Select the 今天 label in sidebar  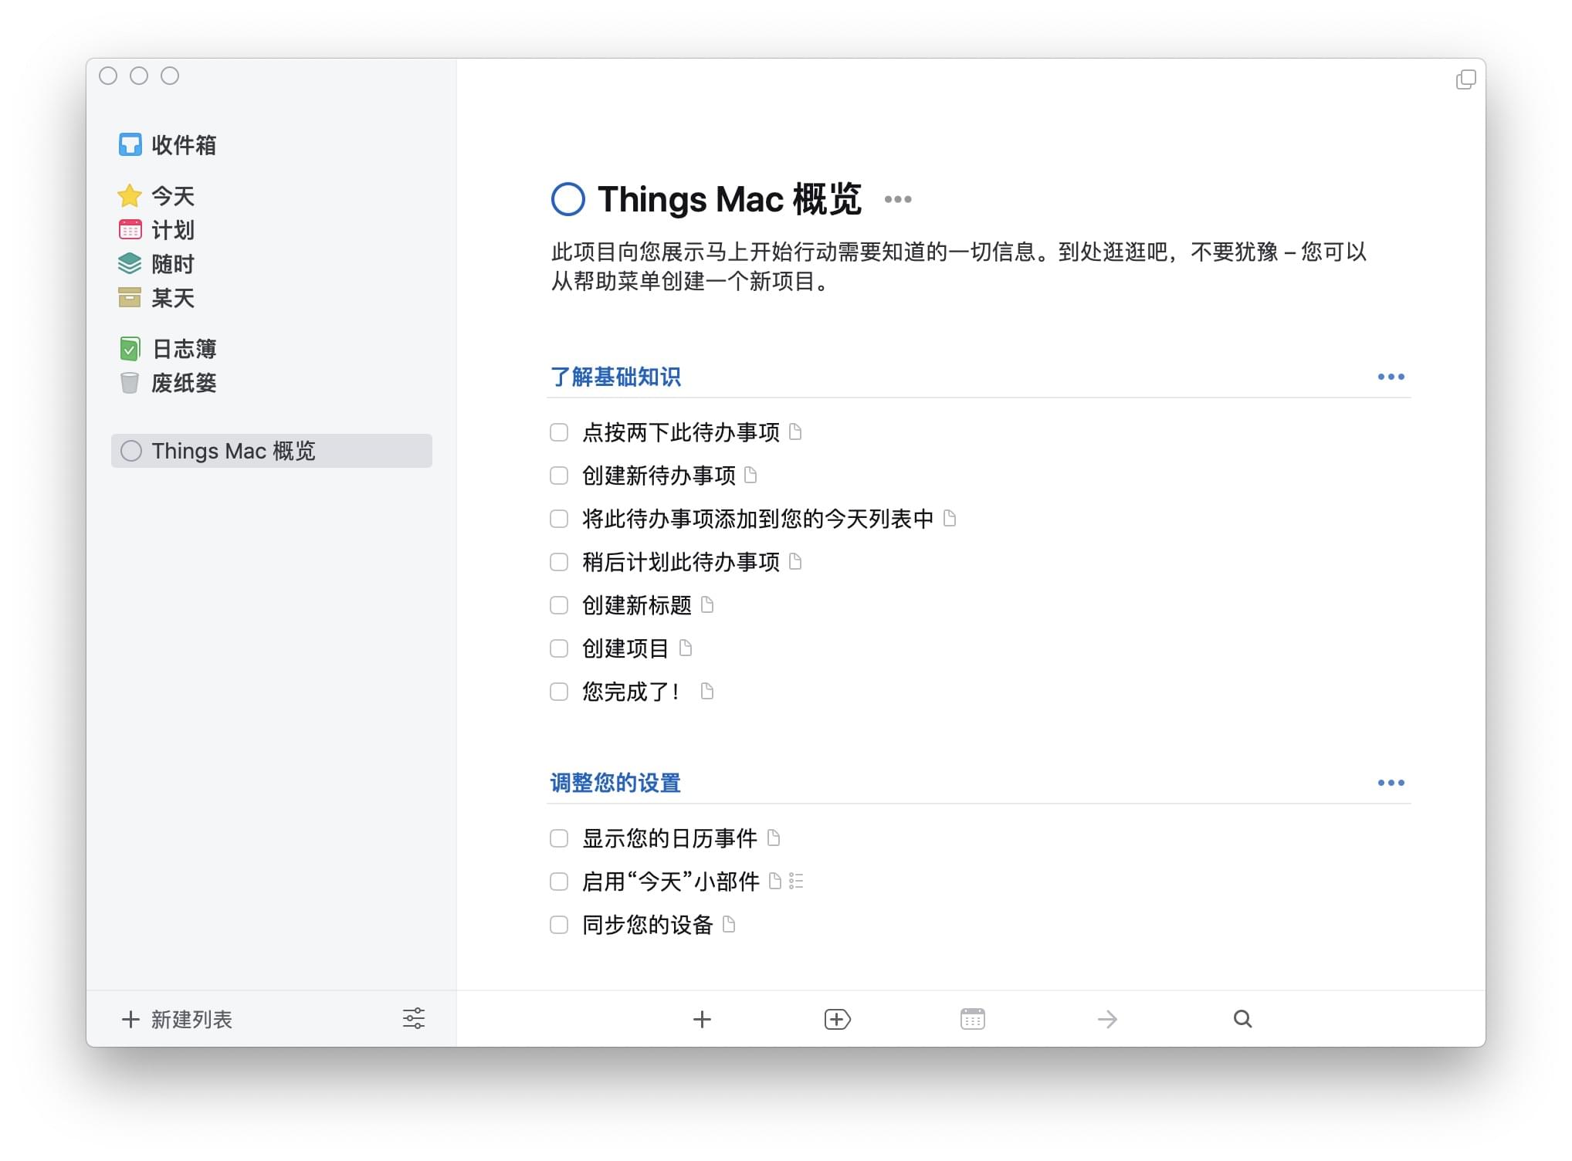click(x=173, y=196)
